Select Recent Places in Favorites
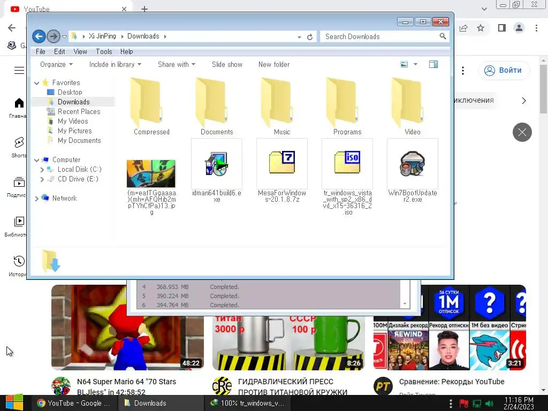Viewport: 548px width, 411px height. tap(79, 111)
